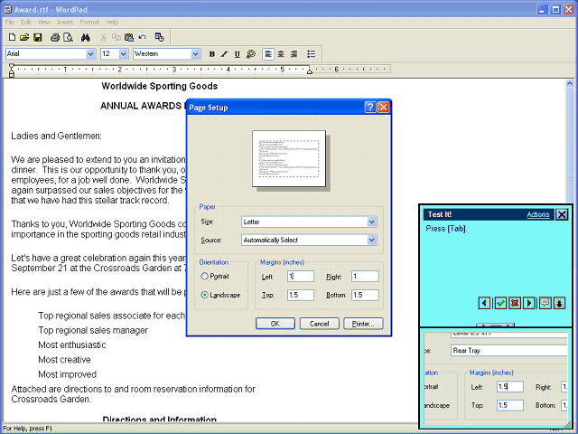Click the Printer... button
Image resolution: width=578 pixels, height=434 pixels.
click(363, 323)
